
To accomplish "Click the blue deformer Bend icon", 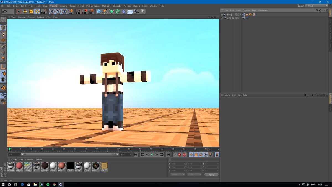I will click(x=124, y=11).
